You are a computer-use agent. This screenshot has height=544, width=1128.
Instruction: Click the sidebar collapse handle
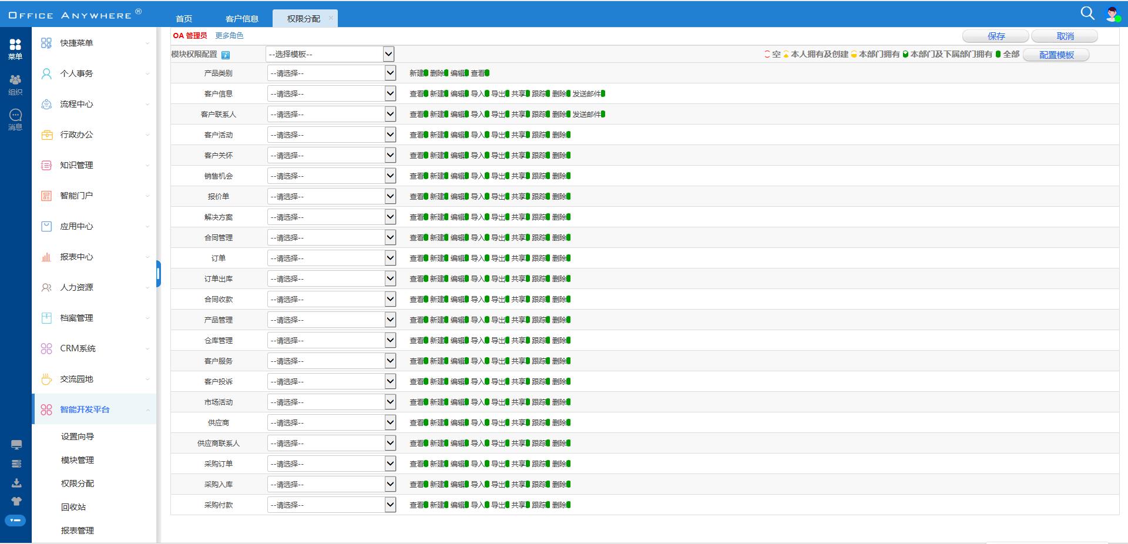(159, 274)
